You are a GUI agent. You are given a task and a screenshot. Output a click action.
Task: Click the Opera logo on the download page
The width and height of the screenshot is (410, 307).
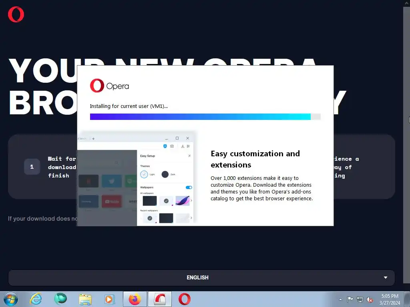[x=16, y=14]
